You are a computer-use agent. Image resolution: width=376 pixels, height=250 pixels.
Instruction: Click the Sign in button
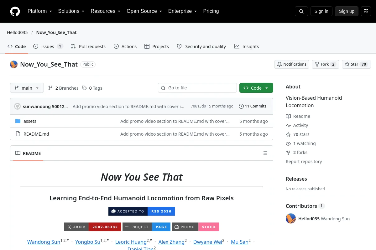click(x=321, y=11)
